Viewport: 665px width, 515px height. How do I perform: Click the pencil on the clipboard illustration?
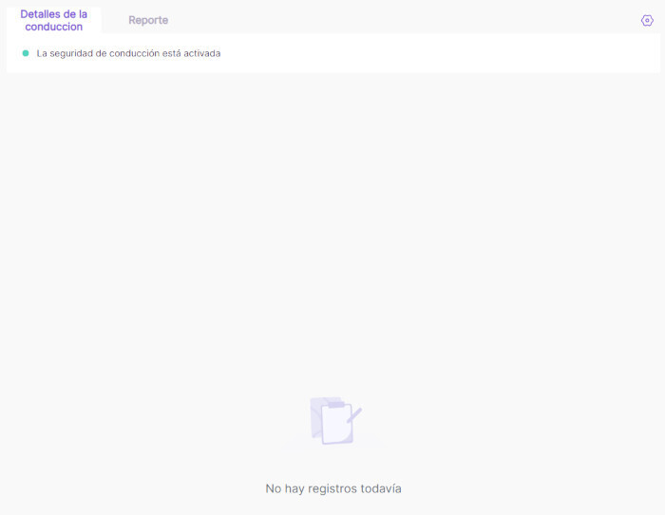click(353, 415)
